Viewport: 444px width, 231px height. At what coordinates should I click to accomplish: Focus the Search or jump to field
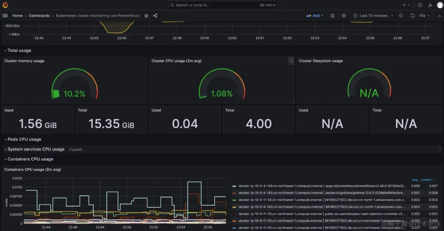[x=223, y=5]
